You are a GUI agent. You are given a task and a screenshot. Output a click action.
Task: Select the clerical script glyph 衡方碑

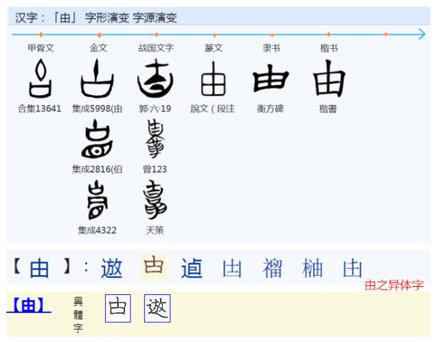(x=271, y=78)
